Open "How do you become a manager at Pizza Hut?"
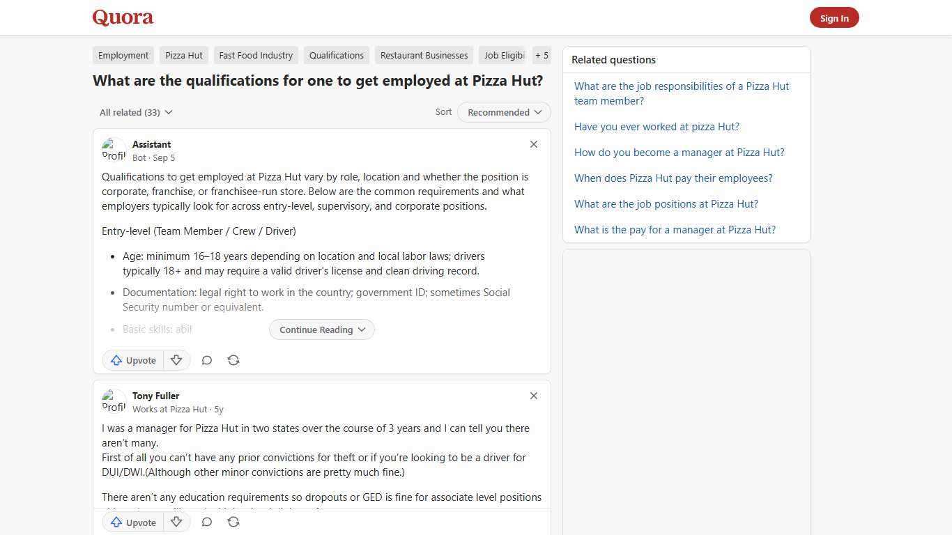The height and width of the screenshot is (535, 952). tap(679, 152)
